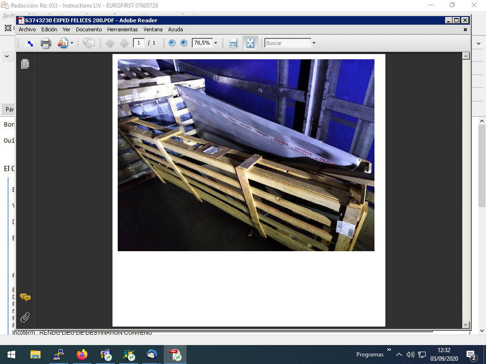This screenshot has width=486, height=364.
Task: Open the Pages panel in sidebar
Action: click(25, 64)
